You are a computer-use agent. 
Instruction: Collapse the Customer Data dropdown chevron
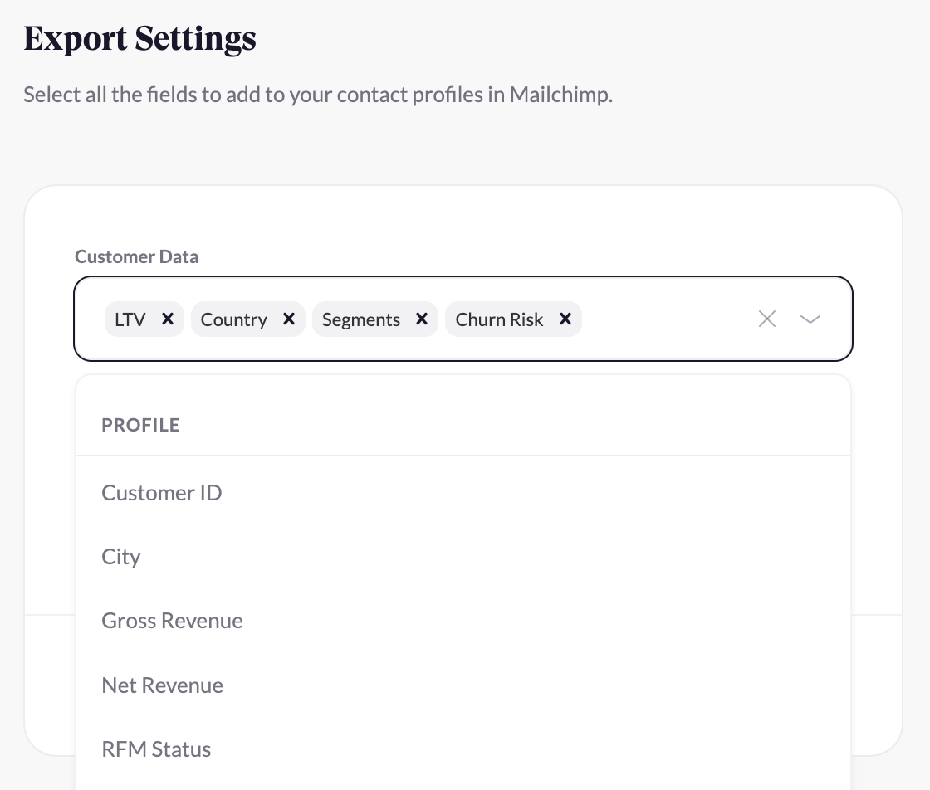click(810, 319)
